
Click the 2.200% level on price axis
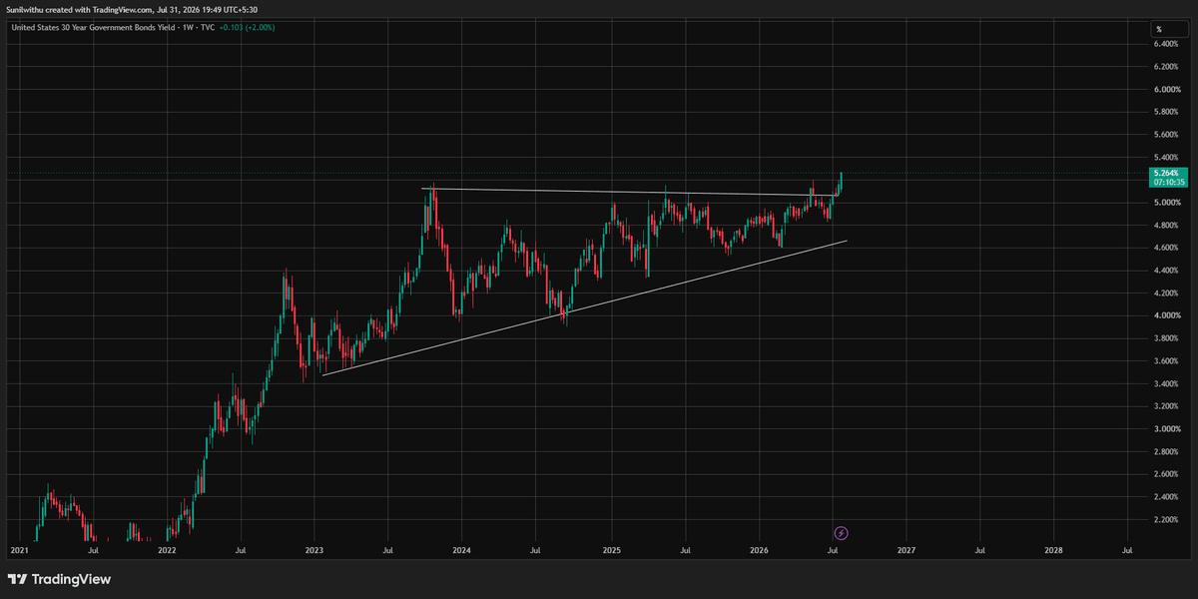[x=1168, y=519]
